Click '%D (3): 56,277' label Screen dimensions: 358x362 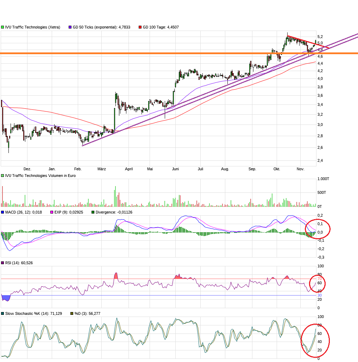point(87,313)
